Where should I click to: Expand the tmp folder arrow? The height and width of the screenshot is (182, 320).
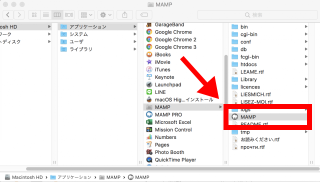[x=306, y=132]
